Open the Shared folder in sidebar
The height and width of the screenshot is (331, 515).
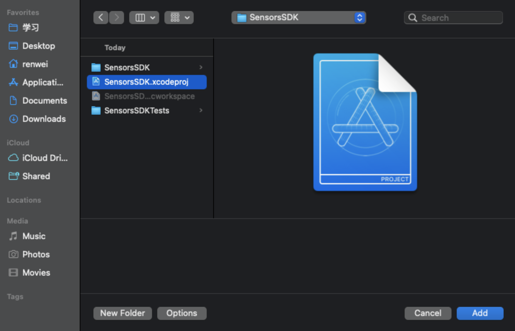point(29,176)
